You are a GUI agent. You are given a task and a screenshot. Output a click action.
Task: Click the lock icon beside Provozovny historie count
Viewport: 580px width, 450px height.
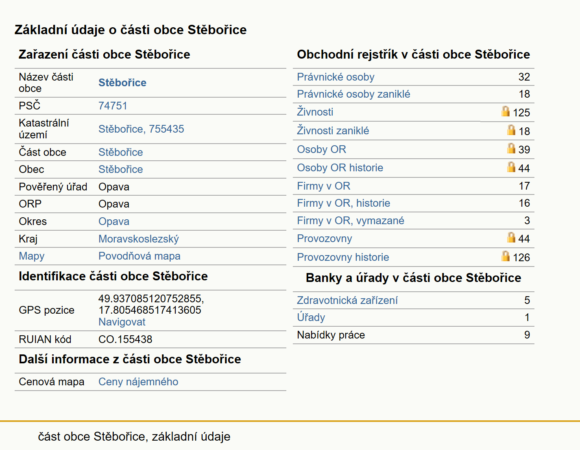coord(506,256)
